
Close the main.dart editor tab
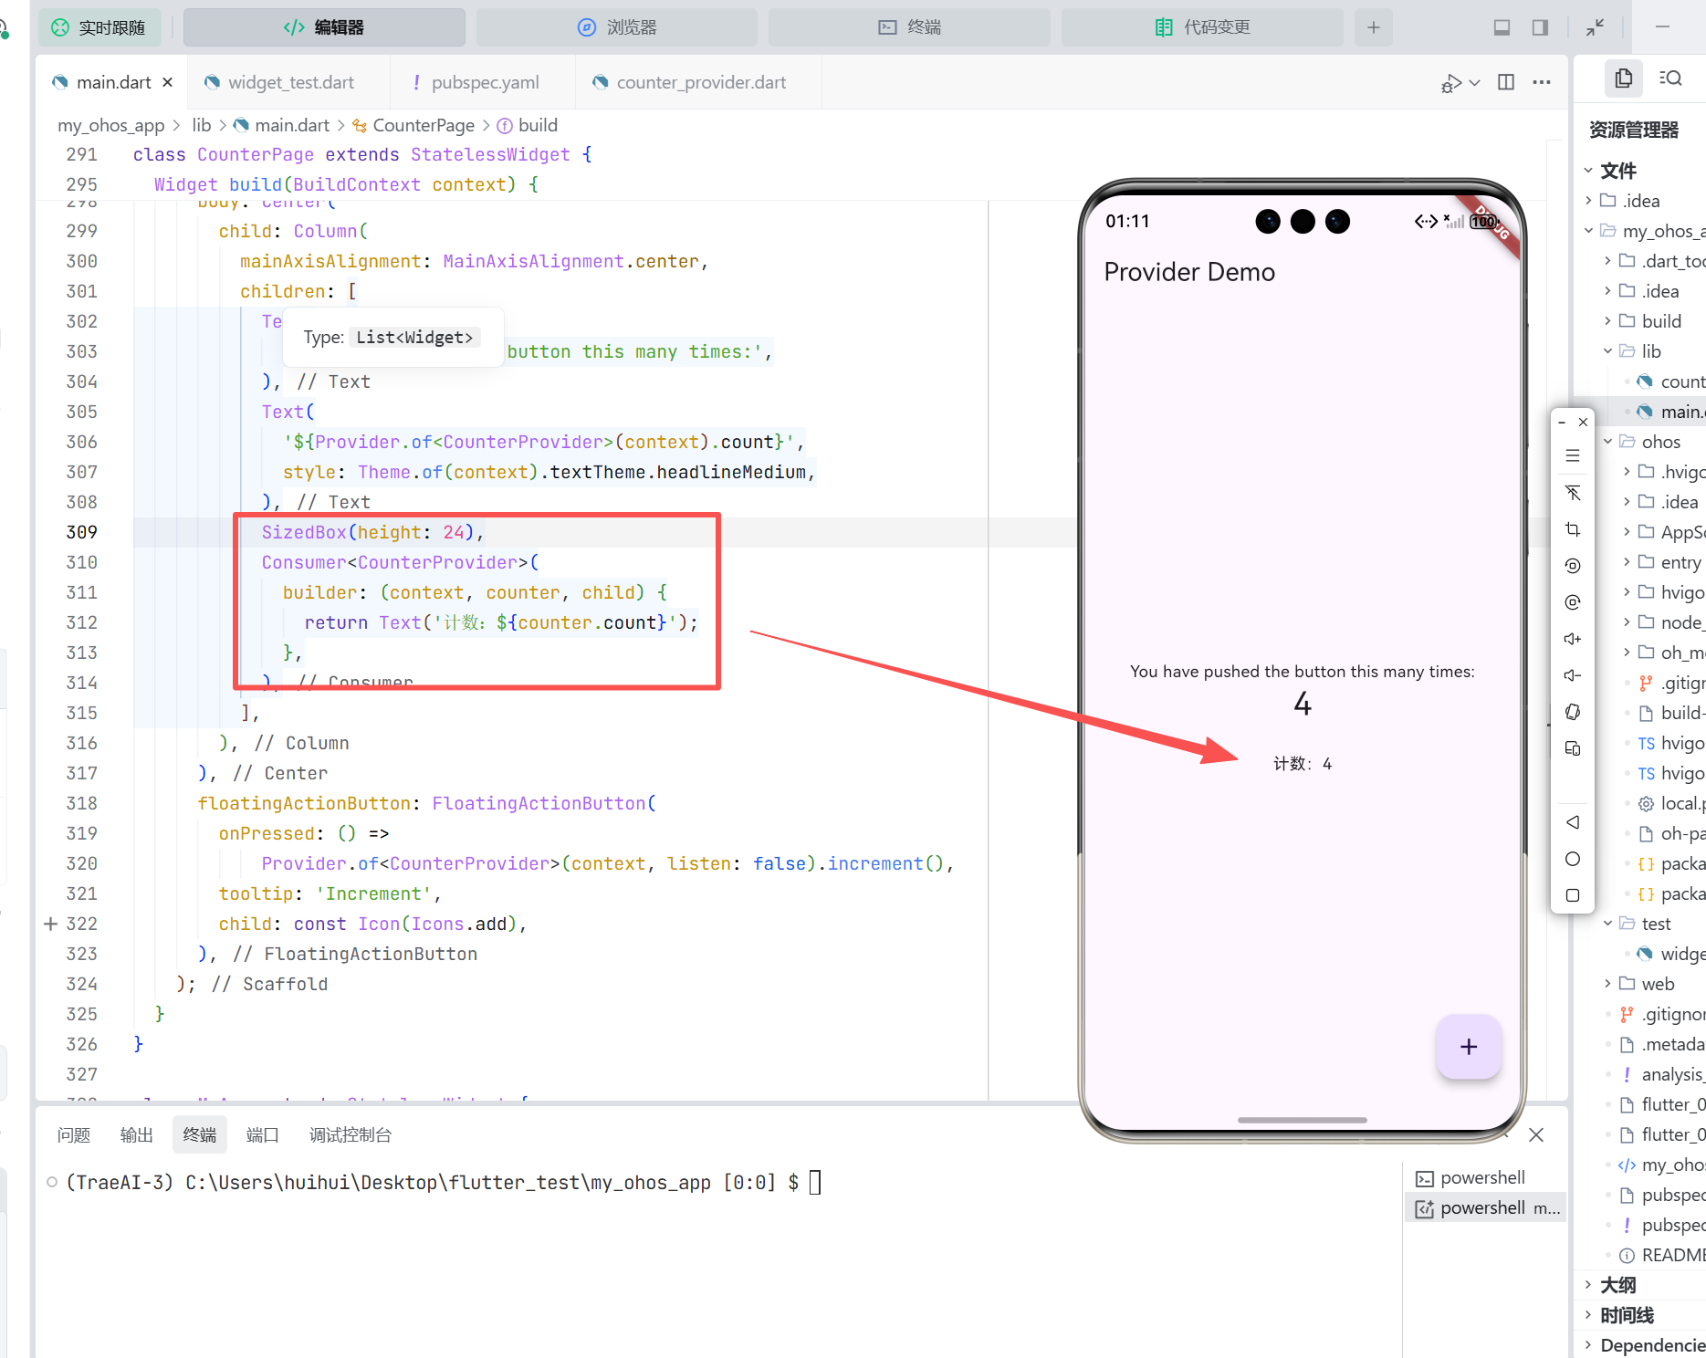(168, 82)
